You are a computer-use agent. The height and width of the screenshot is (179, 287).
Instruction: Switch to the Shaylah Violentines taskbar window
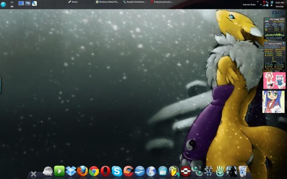(135, 2)
